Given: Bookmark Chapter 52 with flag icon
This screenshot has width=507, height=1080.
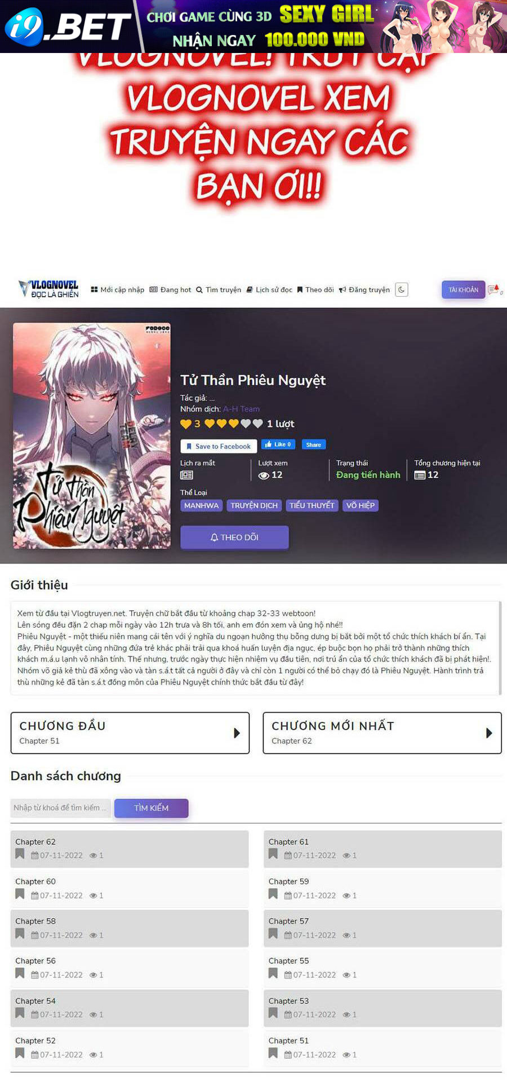Looking at the screenshot, I should (20, 1053).
